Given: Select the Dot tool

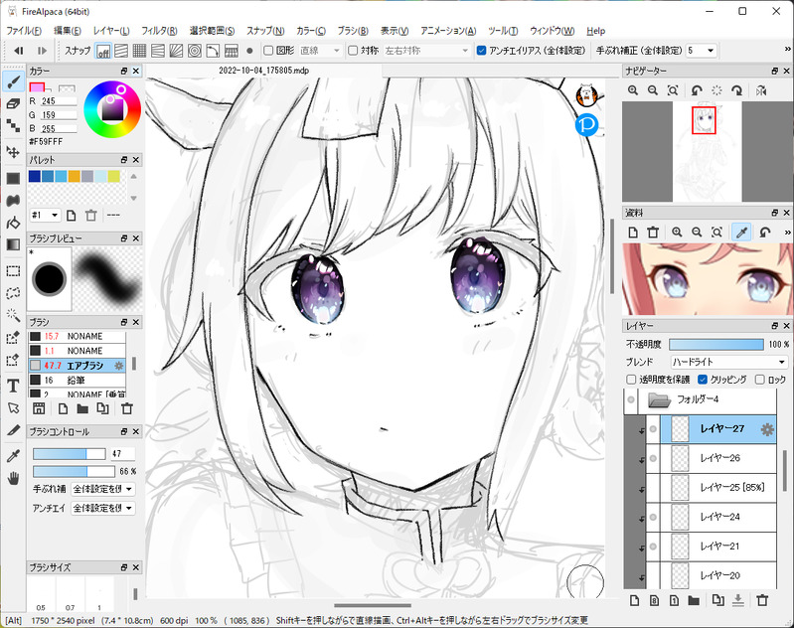Looking at the screenshot, I should (14, 125).
